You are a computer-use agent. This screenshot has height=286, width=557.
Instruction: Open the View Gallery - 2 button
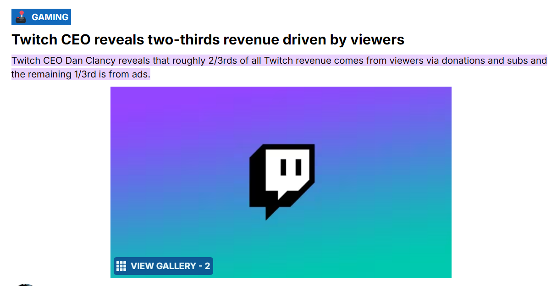coord(163,266)
